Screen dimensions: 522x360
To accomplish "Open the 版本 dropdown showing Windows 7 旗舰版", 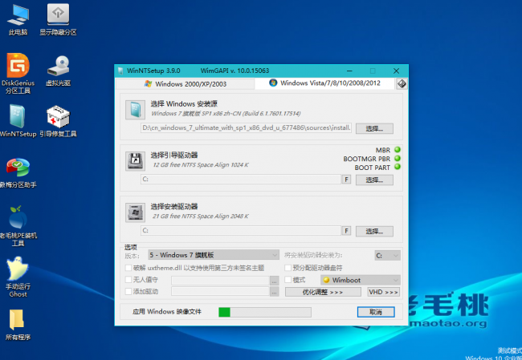I will (214, 255).
